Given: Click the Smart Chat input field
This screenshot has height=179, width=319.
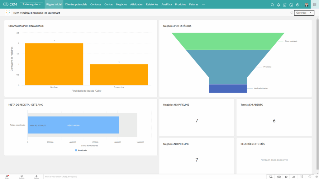Looking at the screenshot, I should coord(155,177).
